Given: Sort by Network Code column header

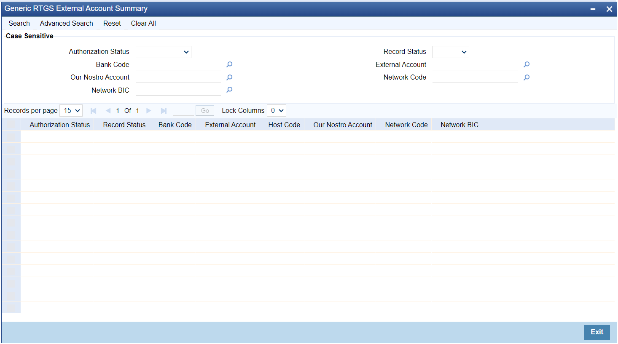Looking at the screenshot, I should point(406,125).
